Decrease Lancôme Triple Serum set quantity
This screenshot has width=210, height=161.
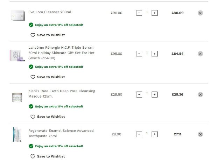point(139,54)
